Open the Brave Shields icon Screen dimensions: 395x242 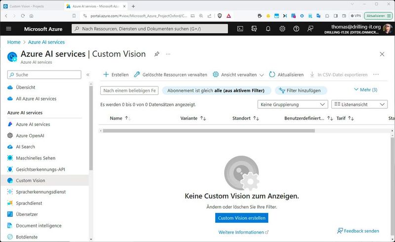tap(220, 16)
